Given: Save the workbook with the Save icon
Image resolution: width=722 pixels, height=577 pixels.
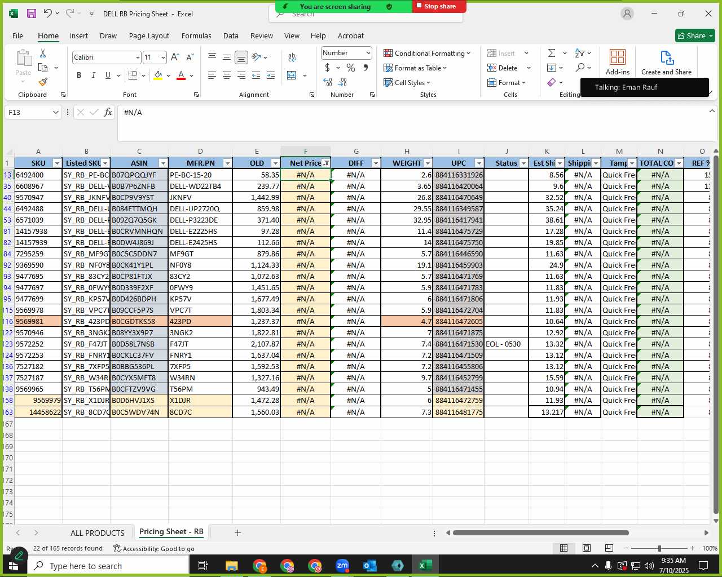Looking at the screenshot, I should 32,14.
